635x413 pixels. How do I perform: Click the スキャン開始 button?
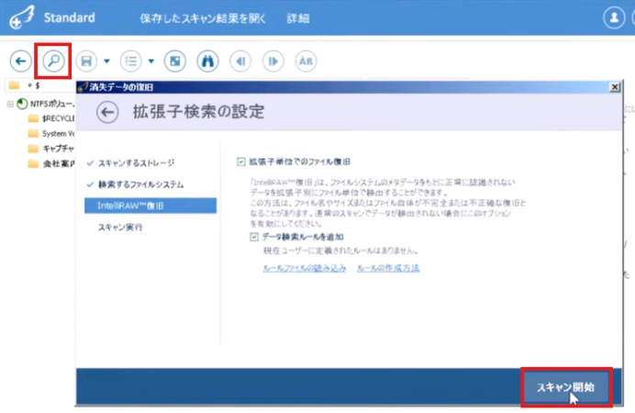566,387
